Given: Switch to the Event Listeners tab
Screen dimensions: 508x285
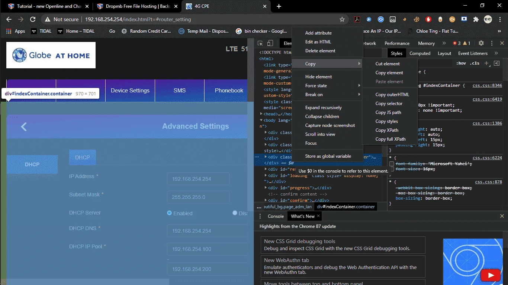Looking at the screenshot, I should tap(473, 53).
